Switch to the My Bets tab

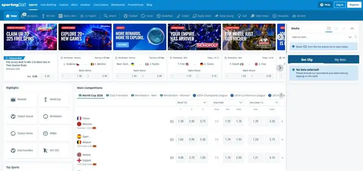[340, 60]
